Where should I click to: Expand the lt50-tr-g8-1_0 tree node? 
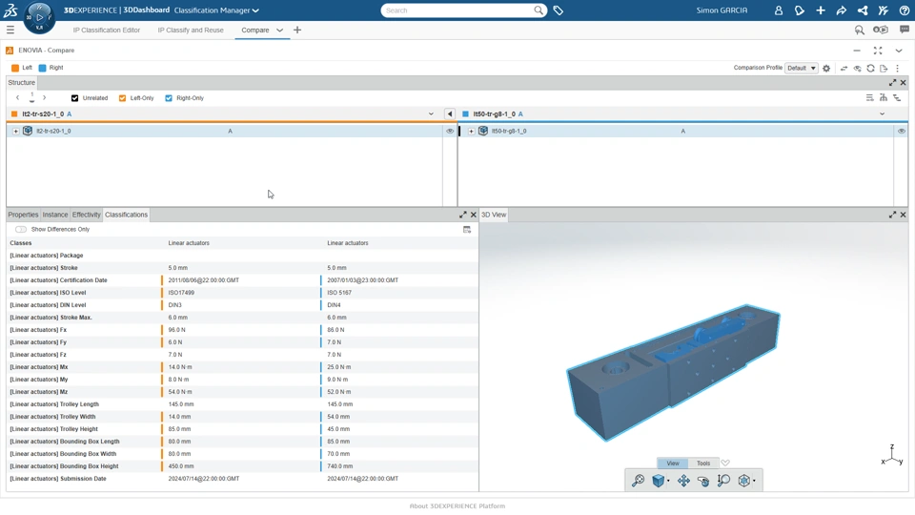(x=472, y=132)
